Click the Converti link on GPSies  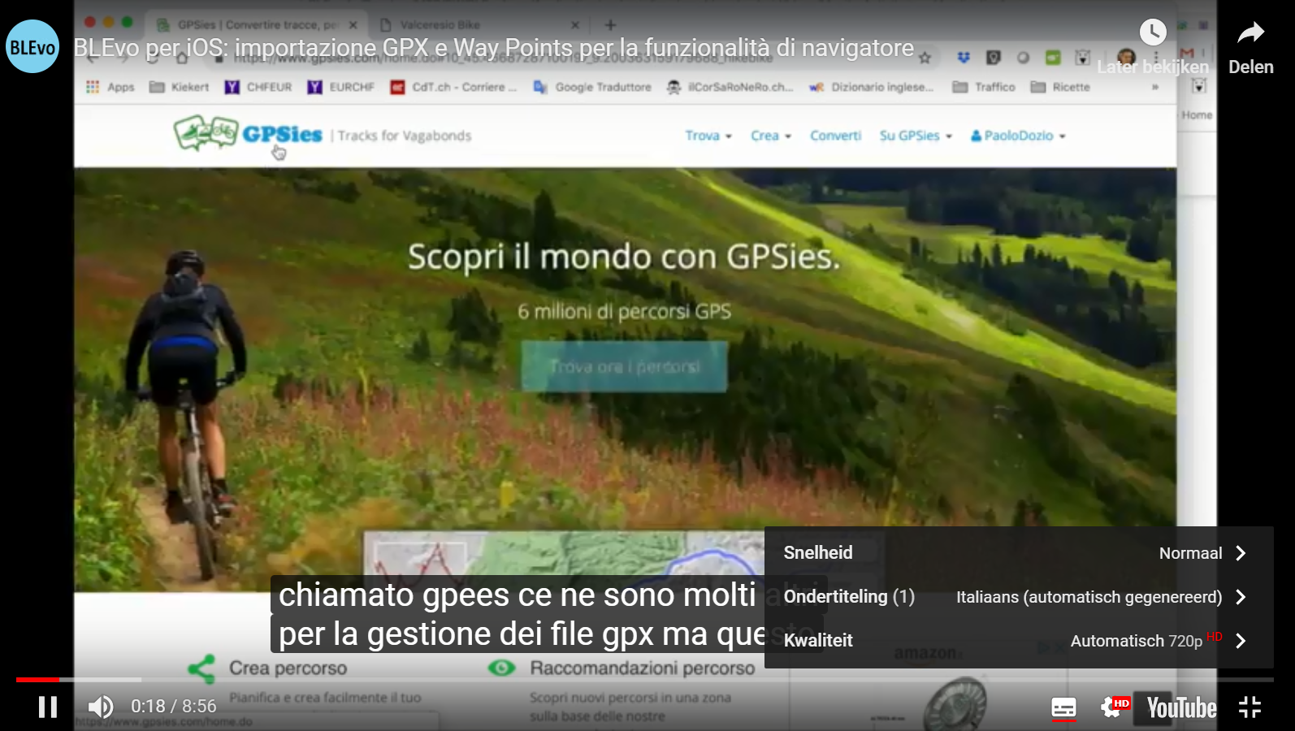(x=835, y=136)
